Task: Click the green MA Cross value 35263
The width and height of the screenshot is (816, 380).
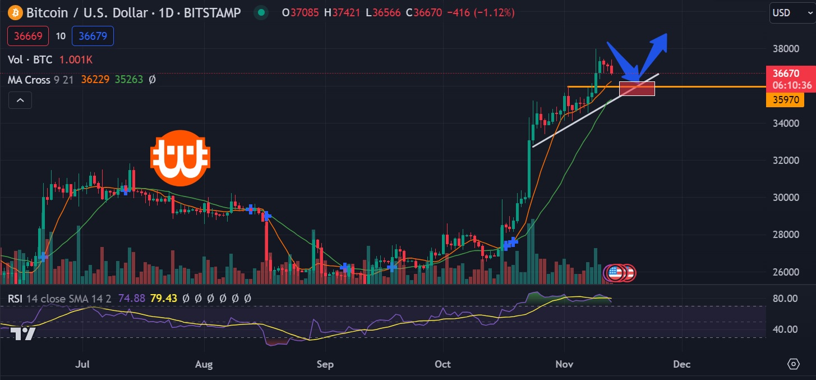Action: click(x=129, y=80)
